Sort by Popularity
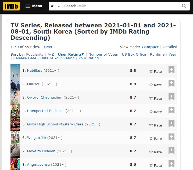 [35, 54]
